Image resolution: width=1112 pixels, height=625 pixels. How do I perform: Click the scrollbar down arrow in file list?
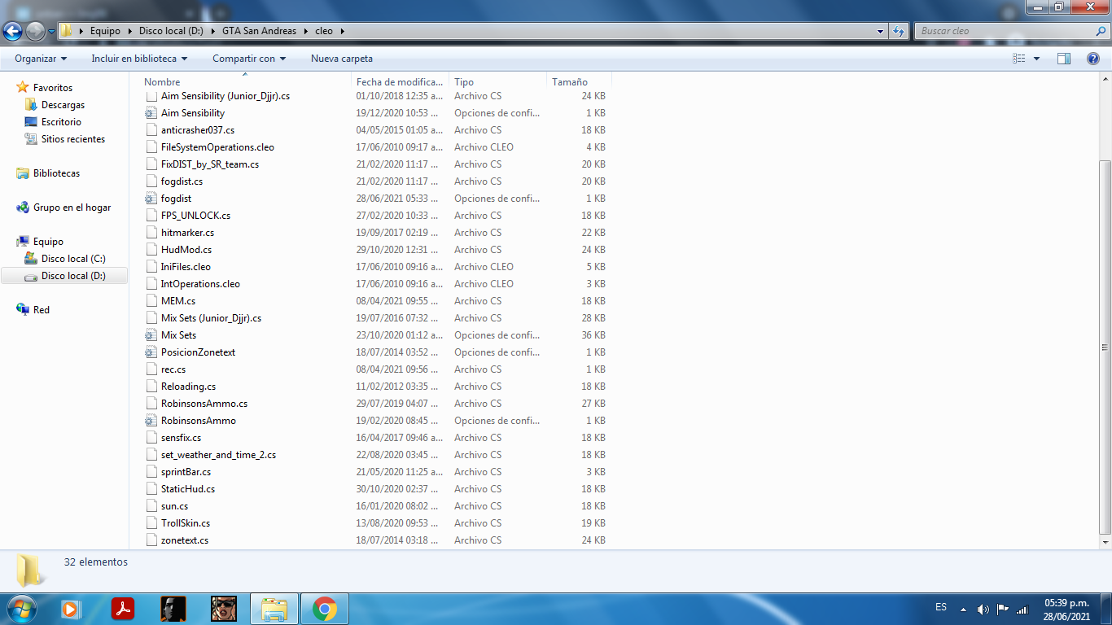[1105, 541]
